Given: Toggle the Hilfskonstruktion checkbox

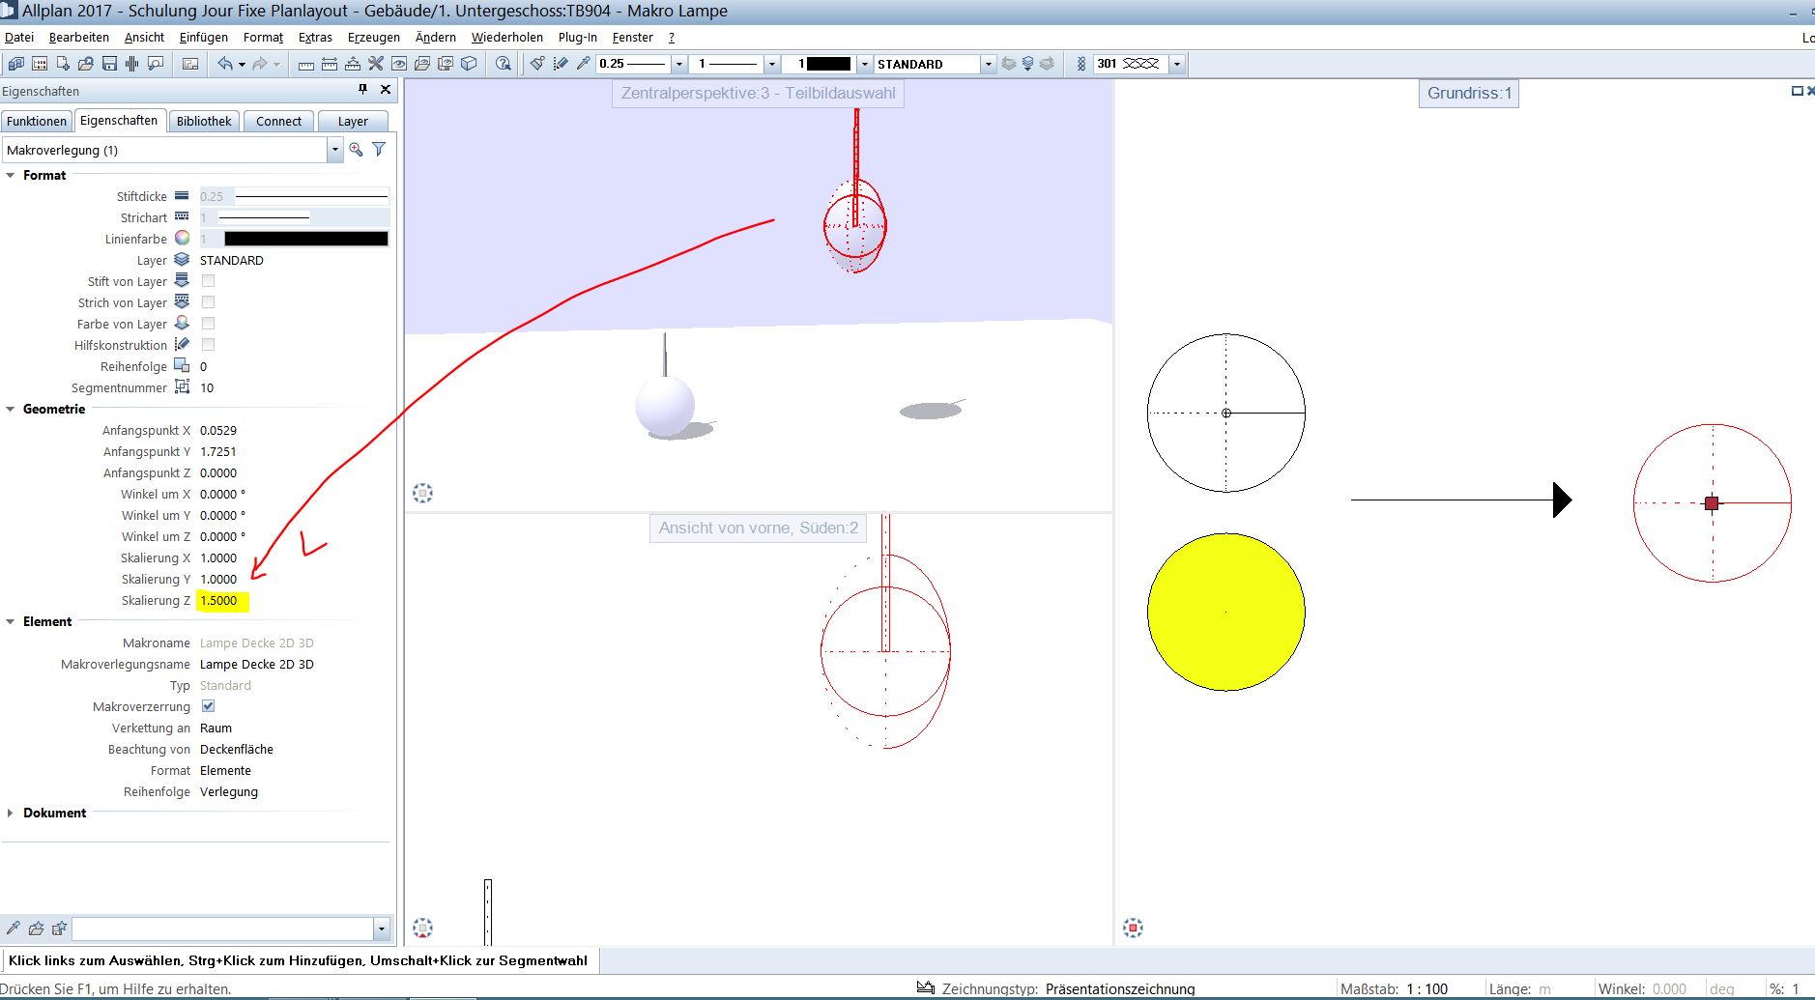Looking at the screenshot, I should 208,345.
